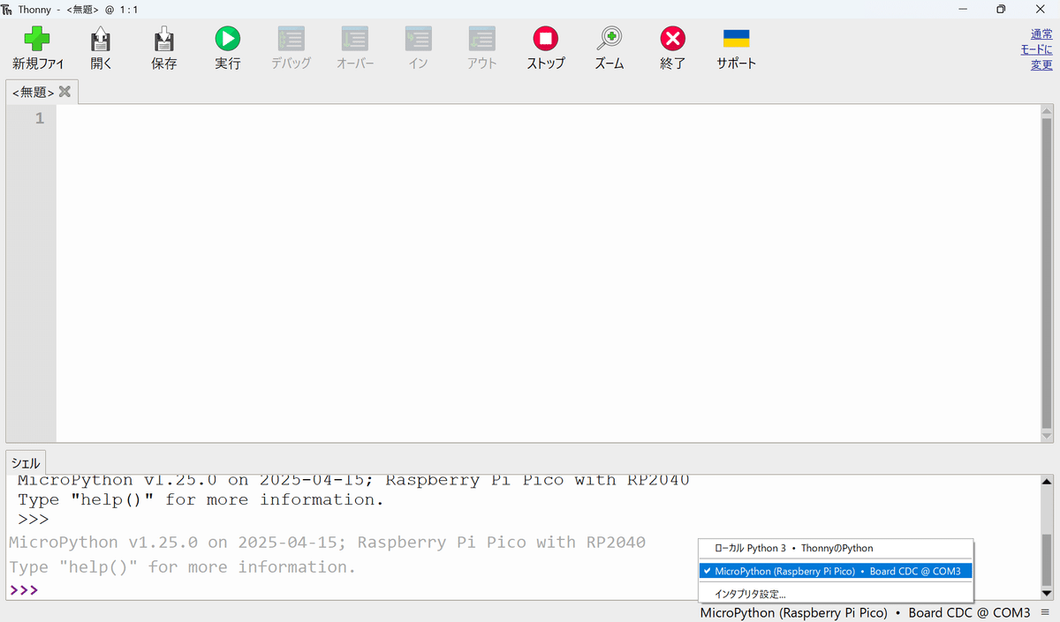Open ズーム magnifier tool
Image resolution: width=1060 pixels, height=622 pixels.
coord(609,39)
